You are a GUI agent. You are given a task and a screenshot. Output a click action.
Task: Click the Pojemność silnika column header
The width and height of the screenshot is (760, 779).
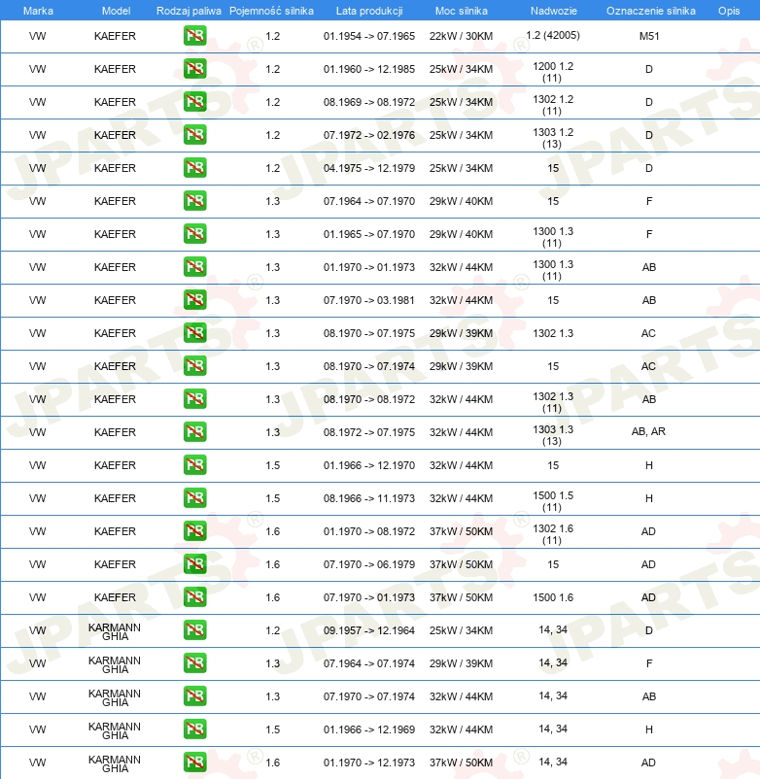pos(271,11)
